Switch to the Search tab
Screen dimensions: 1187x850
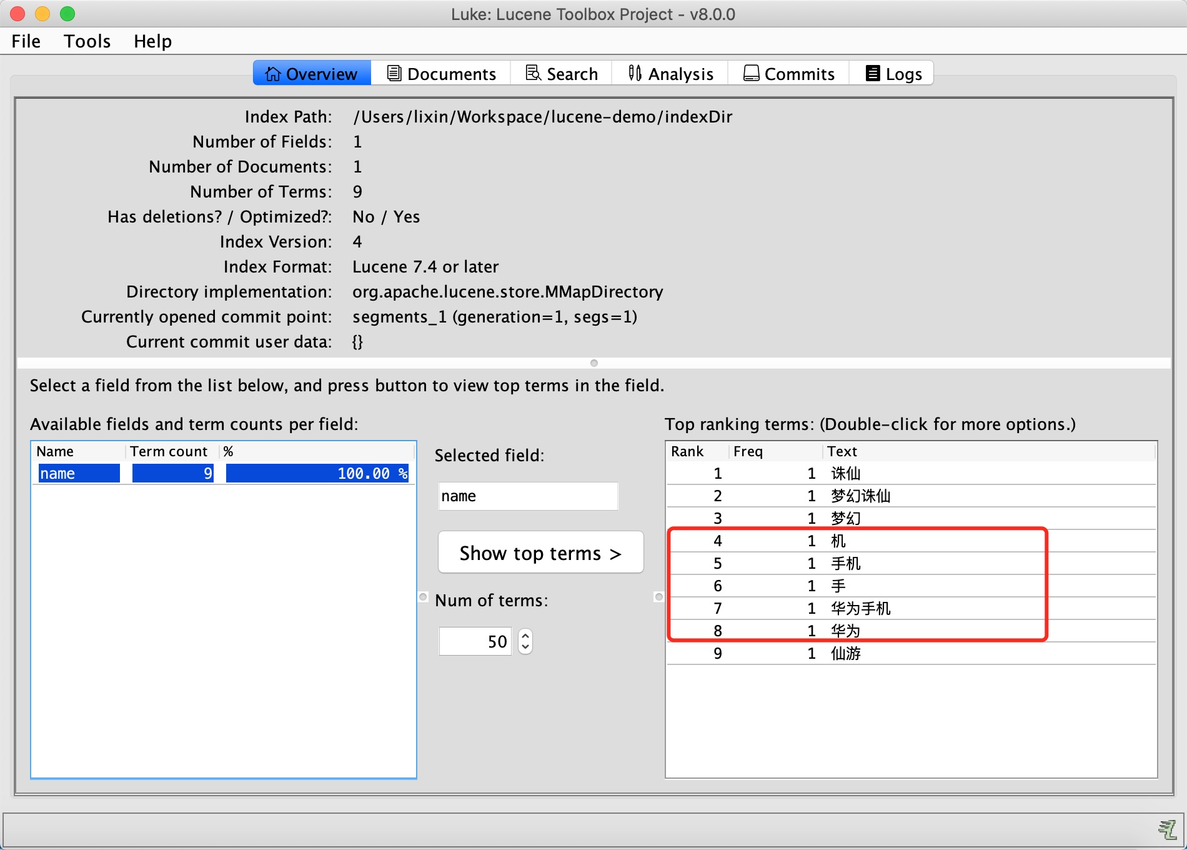pos(561,74)
